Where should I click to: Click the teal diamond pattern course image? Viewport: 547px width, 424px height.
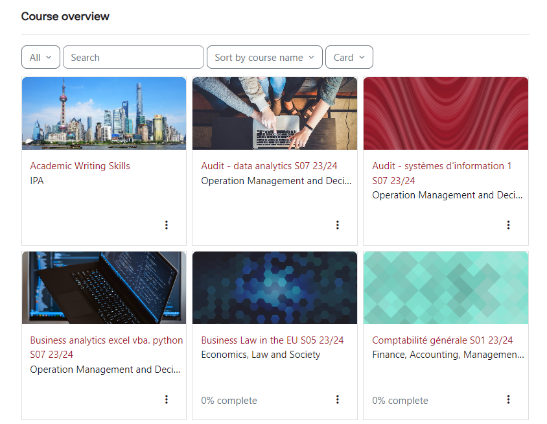click(445, 288)
